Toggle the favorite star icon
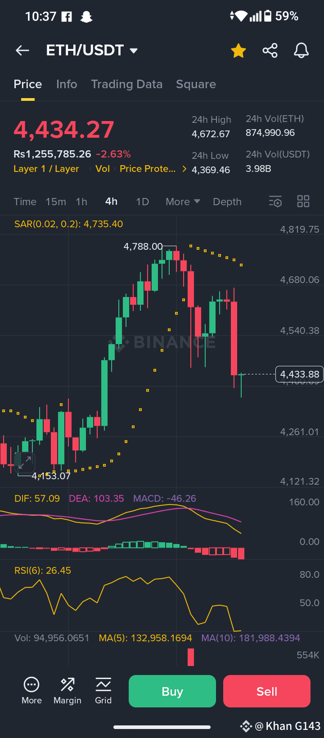The width and height of the screenshot is (324, 738). [x=238, y=50]
